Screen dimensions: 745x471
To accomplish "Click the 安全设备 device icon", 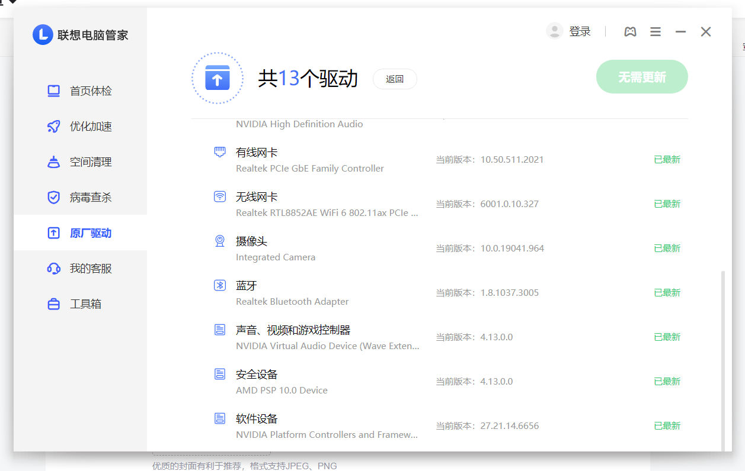I will tap(220, 374).
